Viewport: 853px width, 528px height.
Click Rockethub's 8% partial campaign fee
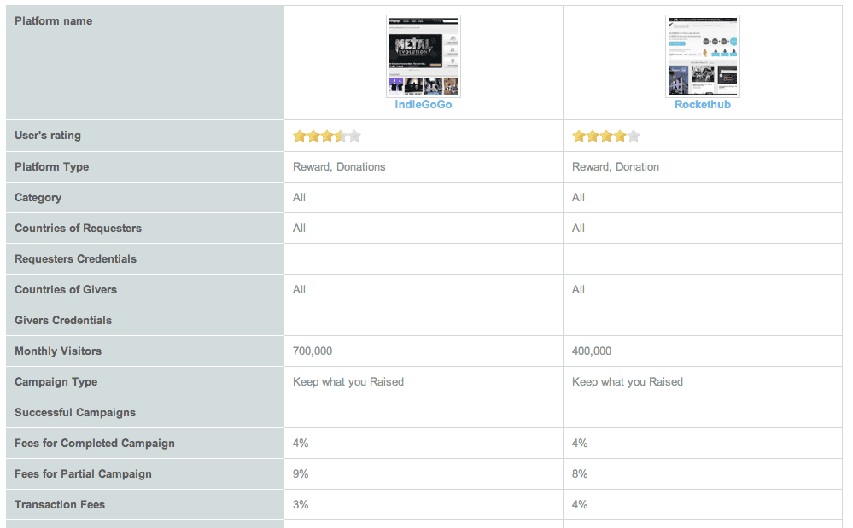(x=580, y=474)
